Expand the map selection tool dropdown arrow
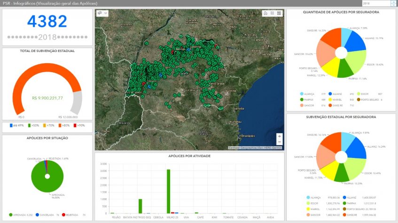Viewport: 398px width, 223px height. click(105, 13)
